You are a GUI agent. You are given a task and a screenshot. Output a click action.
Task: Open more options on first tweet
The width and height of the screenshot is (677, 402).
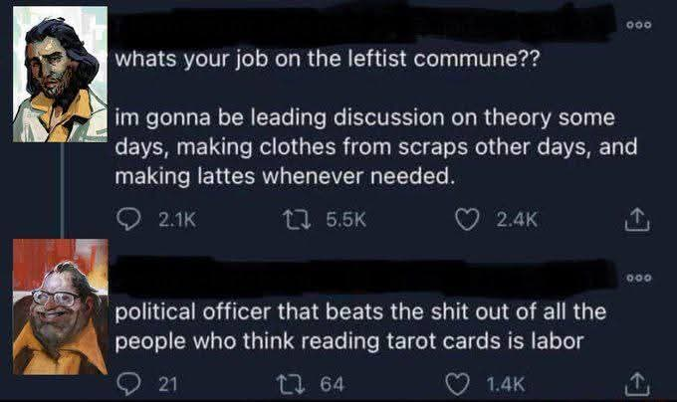point(639,25)
